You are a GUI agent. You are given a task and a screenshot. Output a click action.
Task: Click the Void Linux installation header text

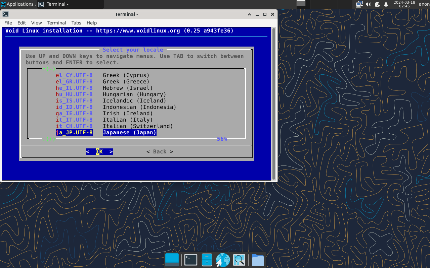[x=120, y=31]
